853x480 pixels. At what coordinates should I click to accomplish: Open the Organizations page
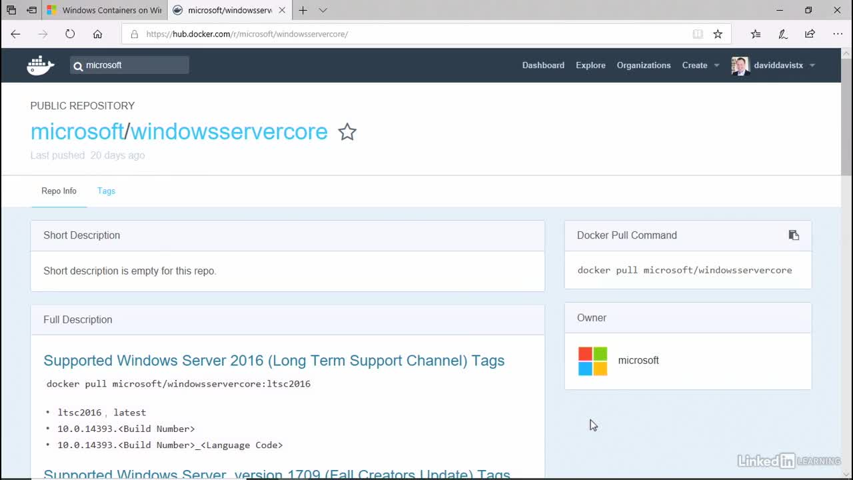pos(644,65)
